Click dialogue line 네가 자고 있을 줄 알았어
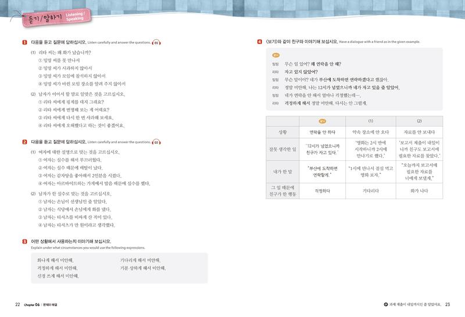 [x=342, y=88]
